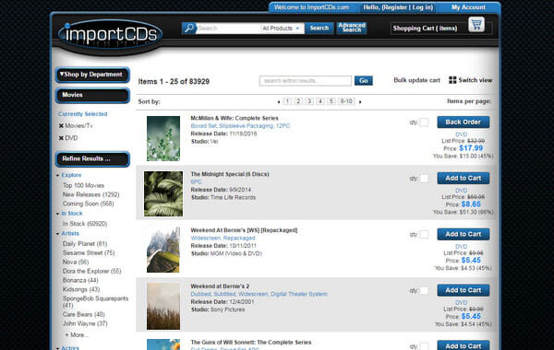554x350 pixels.
Task: Click qty box for McMillan & Wife
Action: pyautogui.click(x=424, y=122)
